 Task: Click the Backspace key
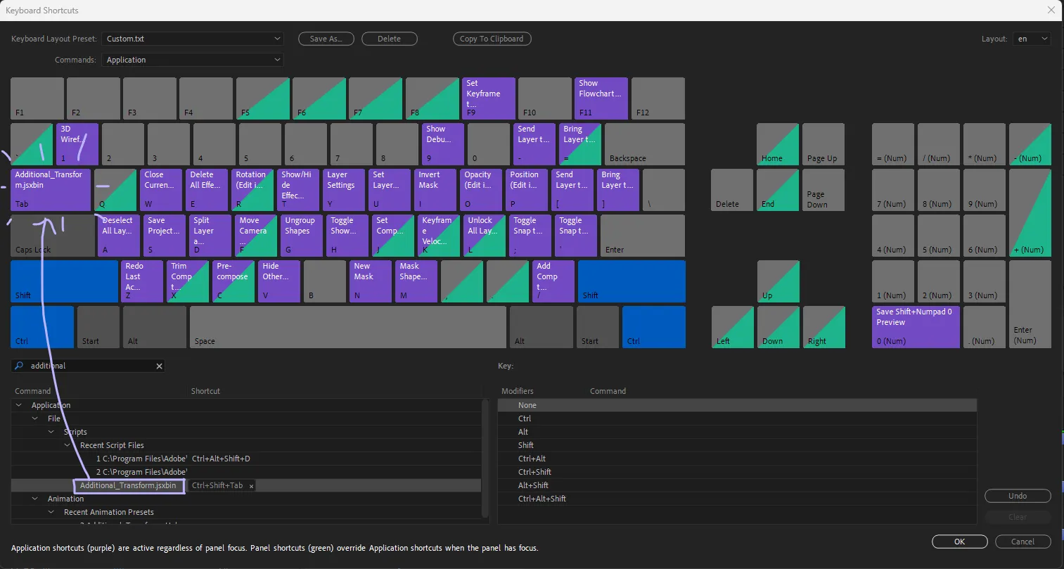645,144
